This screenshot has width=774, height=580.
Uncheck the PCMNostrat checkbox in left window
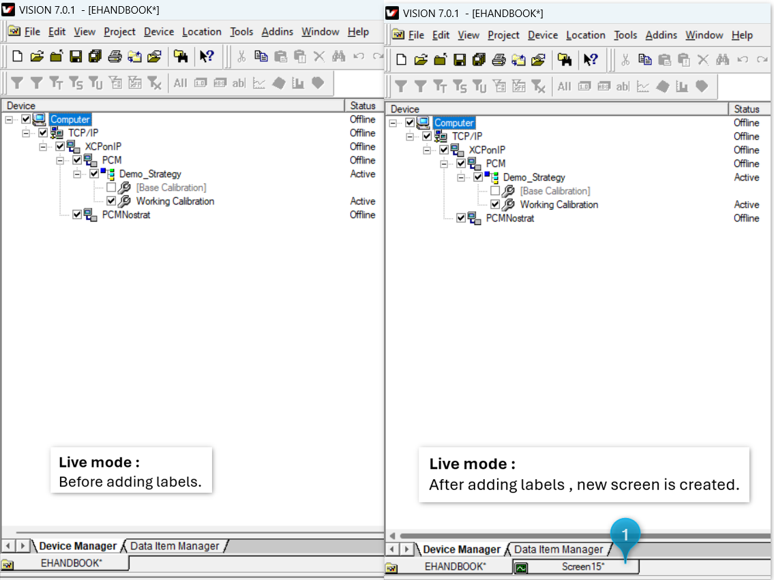coord(77,215)
